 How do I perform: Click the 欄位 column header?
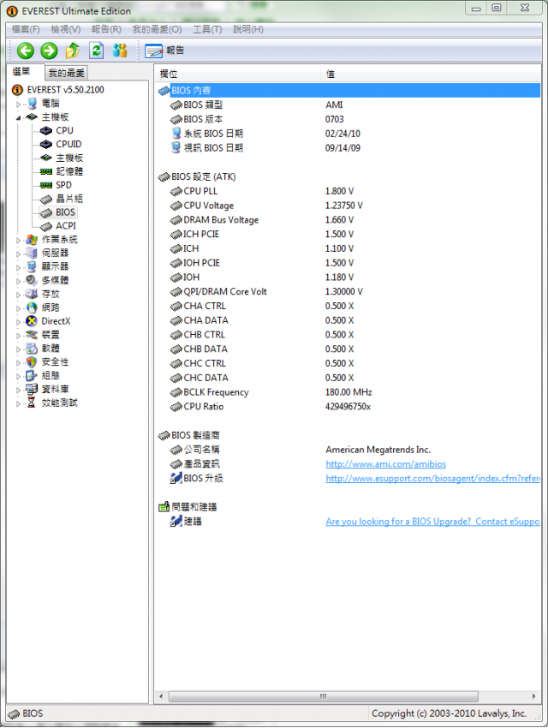tap(237, 74)
